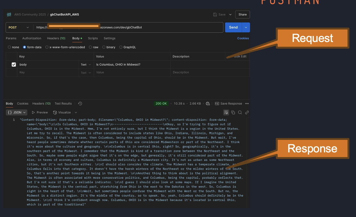This screenshot has width=356, height=217.
Task: Click the empty Description placeholder field
Action: pyautogui.click(x=210, y=72)
